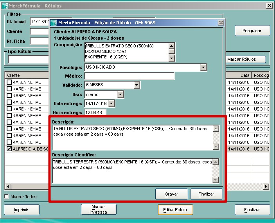Image resolution: width=275 pixels, height=223 pixels.
Task: Click Gravar button to save label
Action: click(x=171, y=194)
